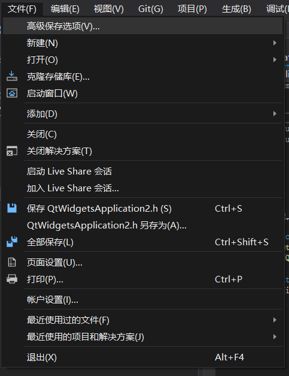
Task: Click the printer icon
Action: (x=12, y=279)
